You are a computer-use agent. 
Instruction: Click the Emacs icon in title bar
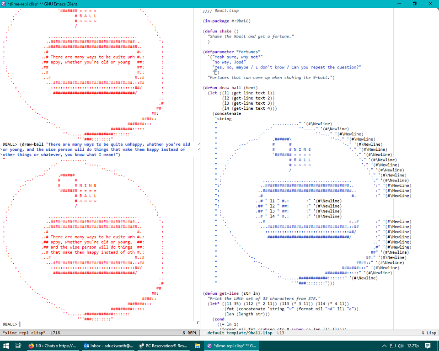(x=4, y=4)
